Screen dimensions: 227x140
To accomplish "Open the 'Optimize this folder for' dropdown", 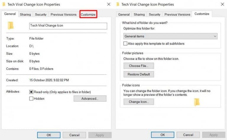I will [x=170, y=36].
